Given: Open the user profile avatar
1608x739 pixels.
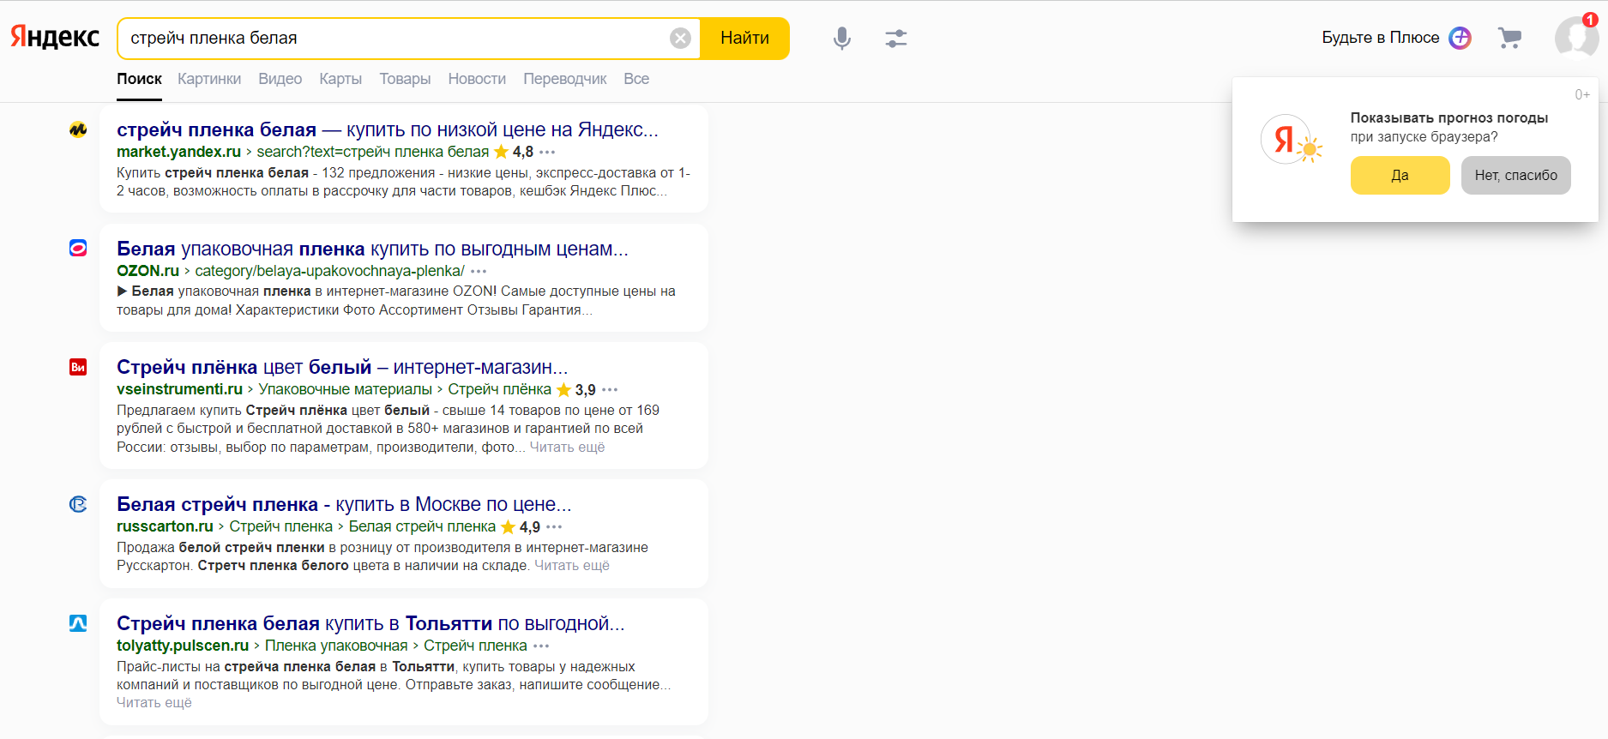Looking at the screenshot, I should coord(1576,39).
